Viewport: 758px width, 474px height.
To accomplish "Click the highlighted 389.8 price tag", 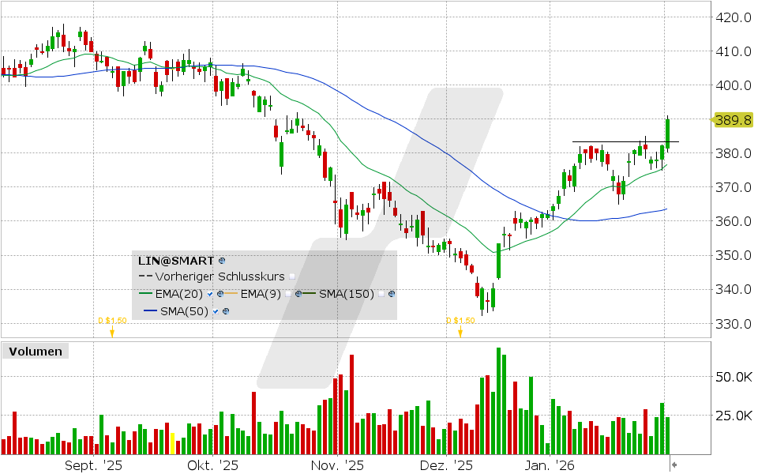I will pos(734,120).
